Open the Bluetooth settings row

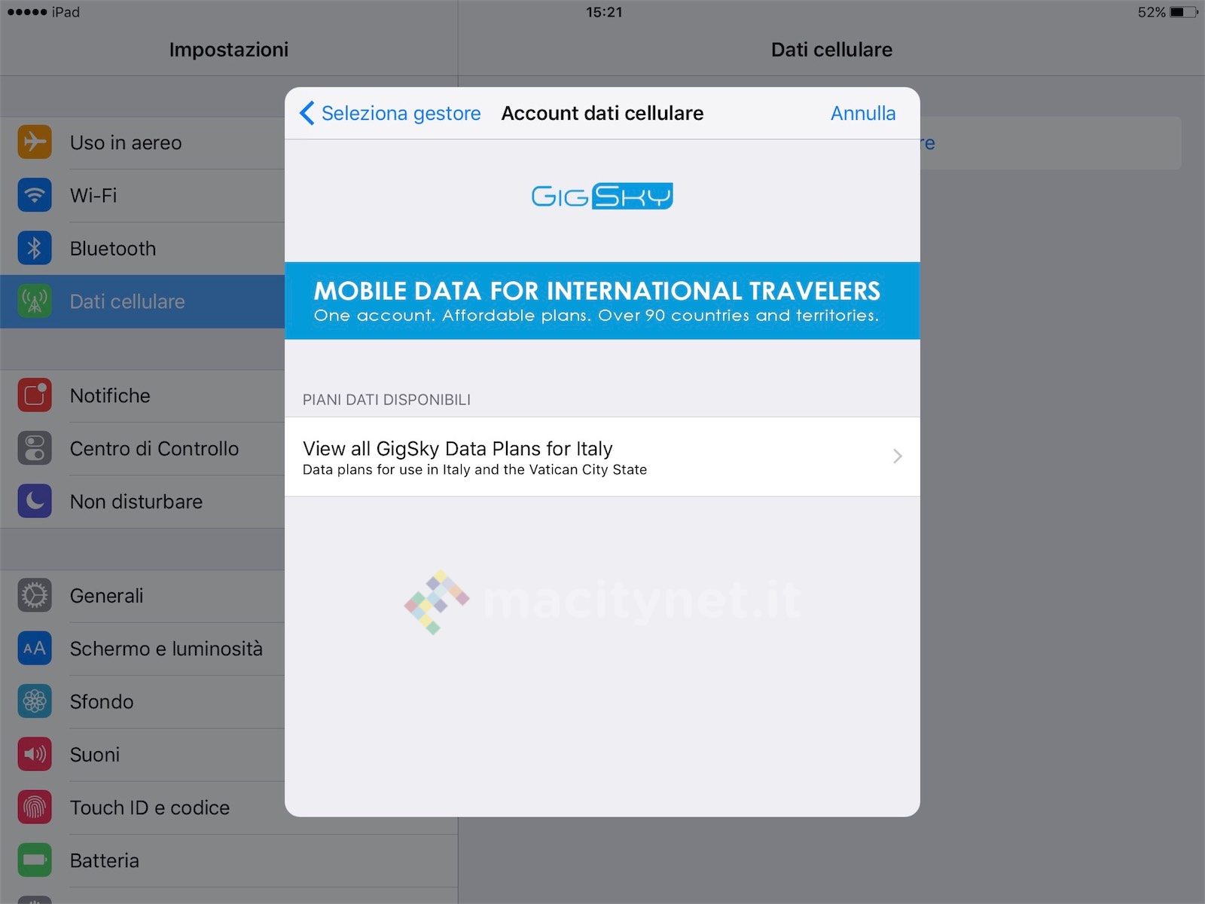coord(142,249)
